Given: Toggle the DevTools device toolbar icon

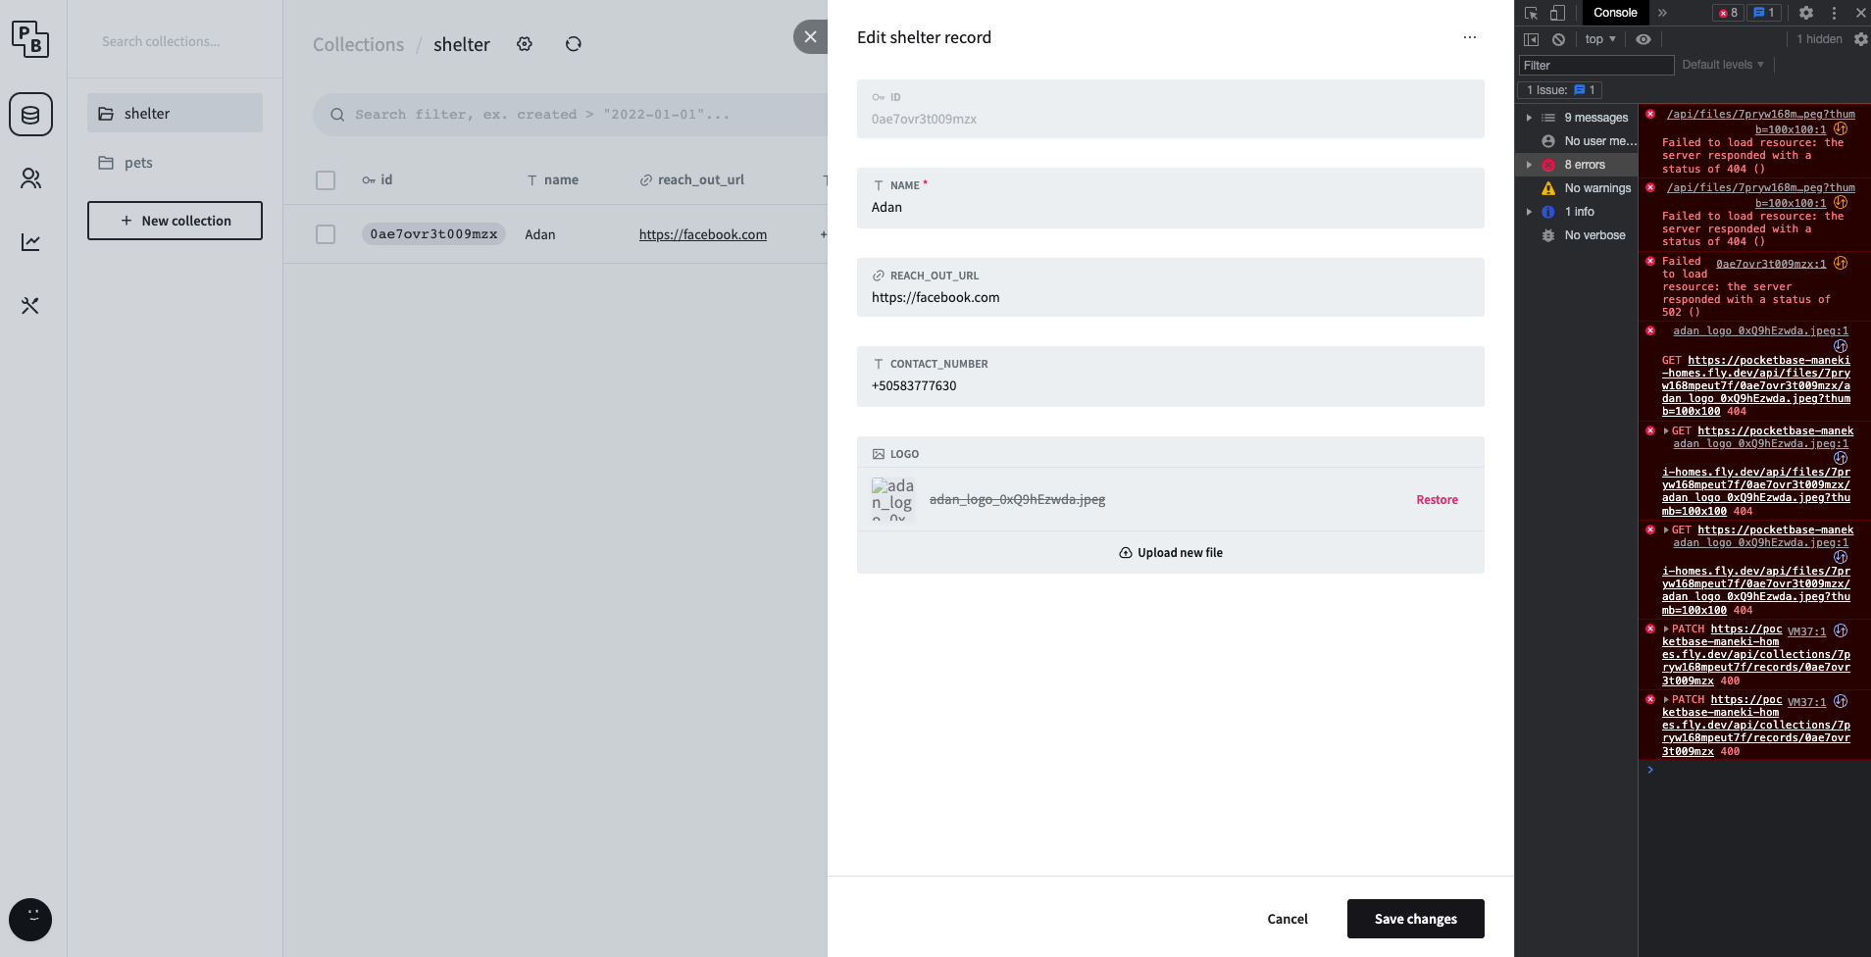Looking at the screenshot, I should coord(1557,13).
